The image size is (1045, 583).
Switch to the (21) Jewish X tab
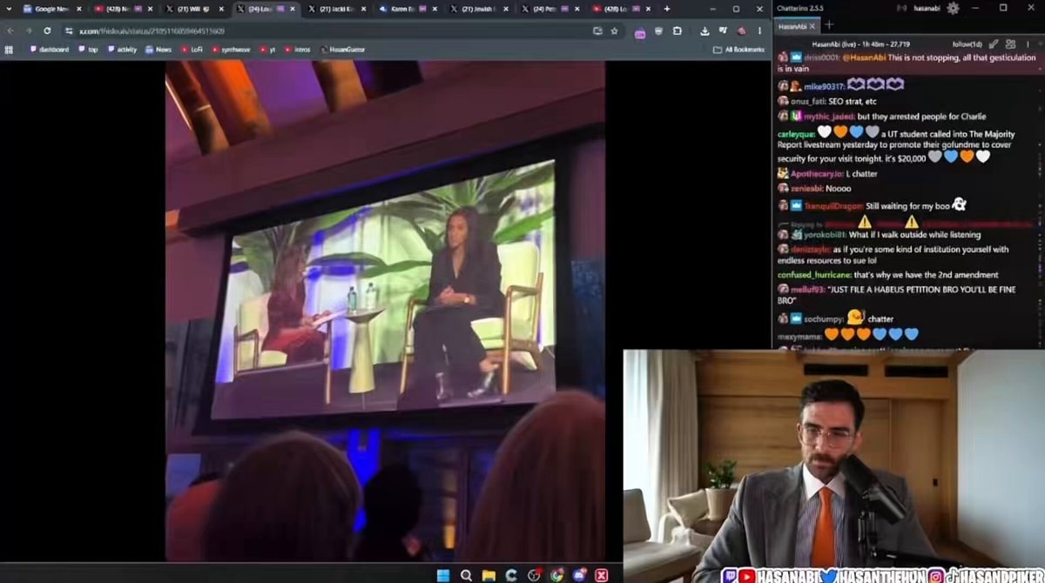pos(477,9)
